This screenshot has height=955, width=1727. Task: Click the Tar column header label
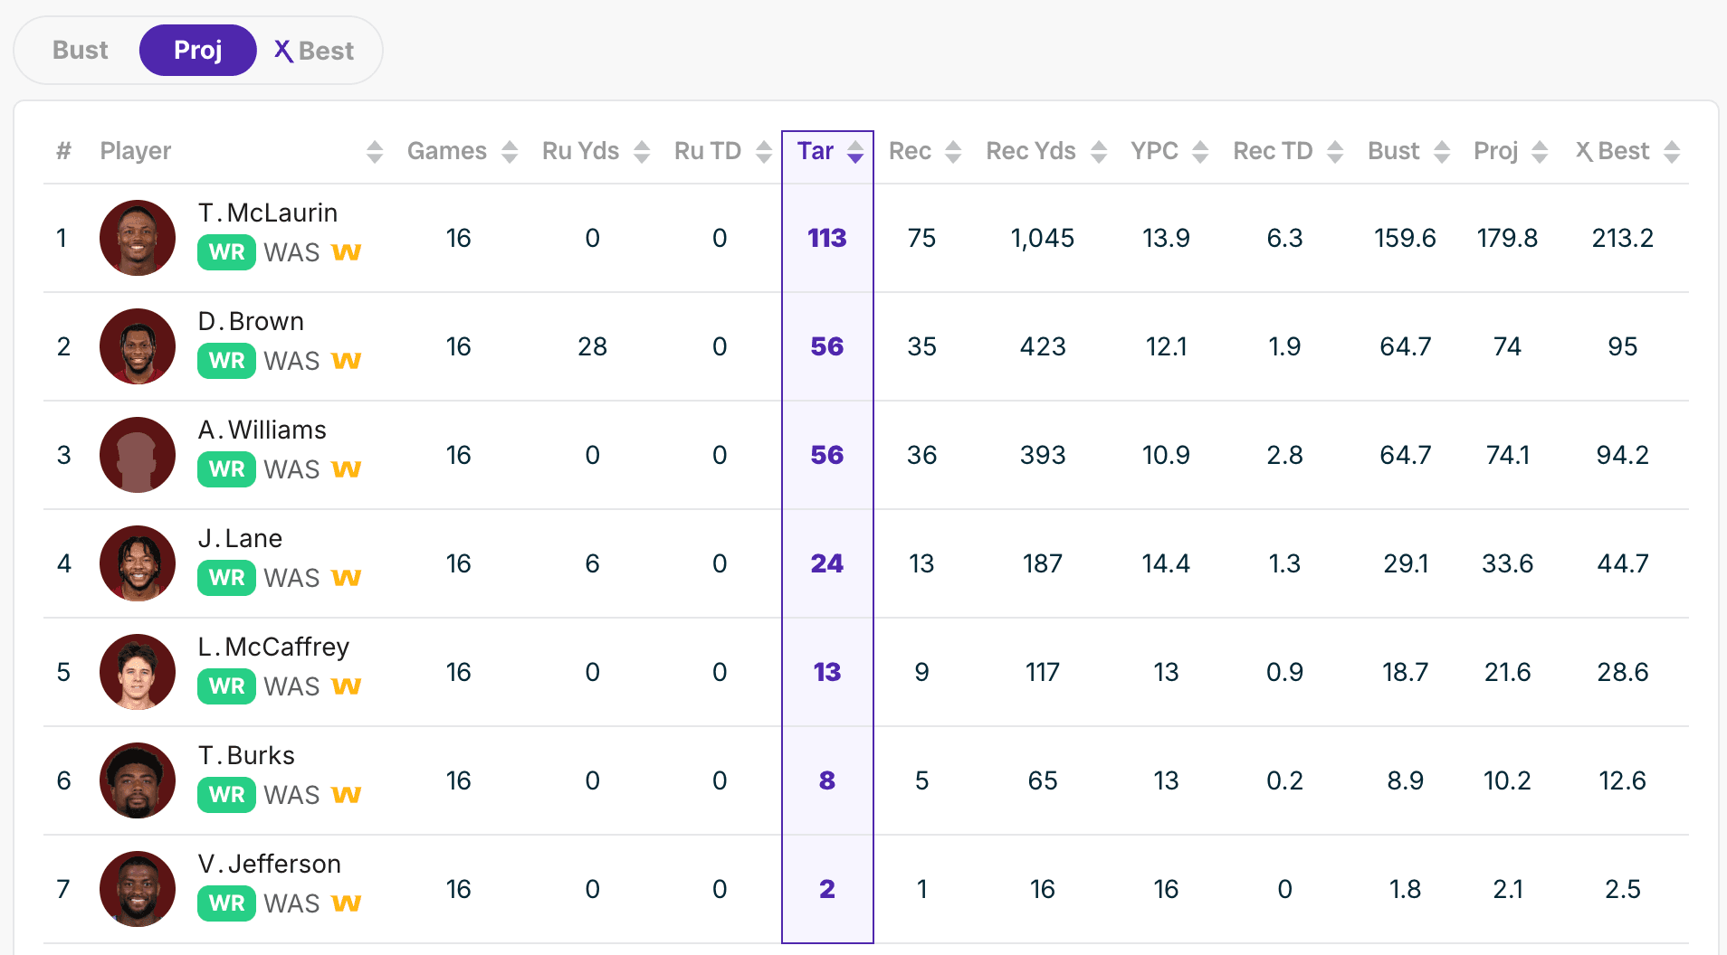[815, 151]
